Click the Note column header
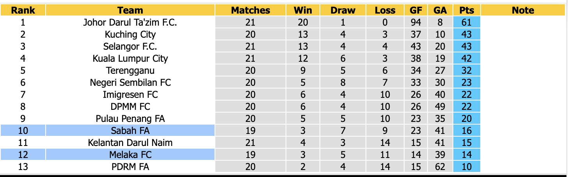This screenshot has width=568, height=177. pos(523,10)
